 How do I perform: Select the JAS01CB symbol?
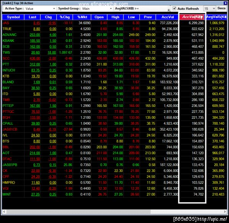point(10,129)
